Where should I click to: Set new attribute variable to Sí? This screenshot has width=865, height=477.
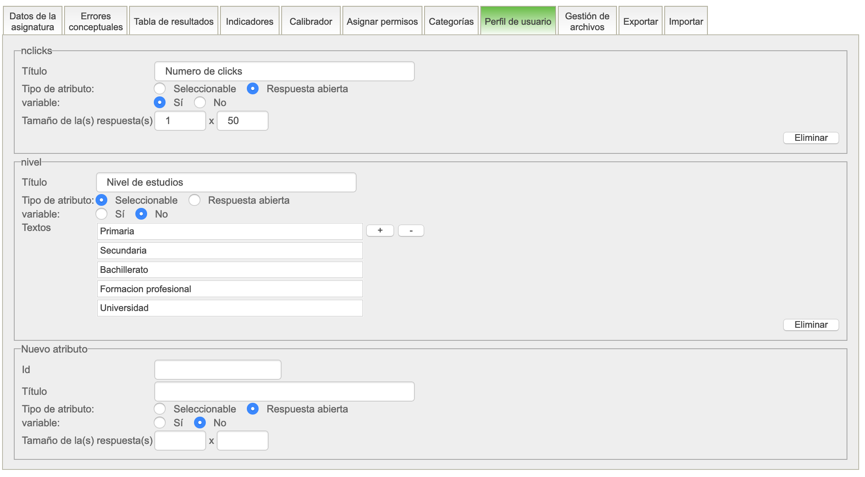click(160, 423)
